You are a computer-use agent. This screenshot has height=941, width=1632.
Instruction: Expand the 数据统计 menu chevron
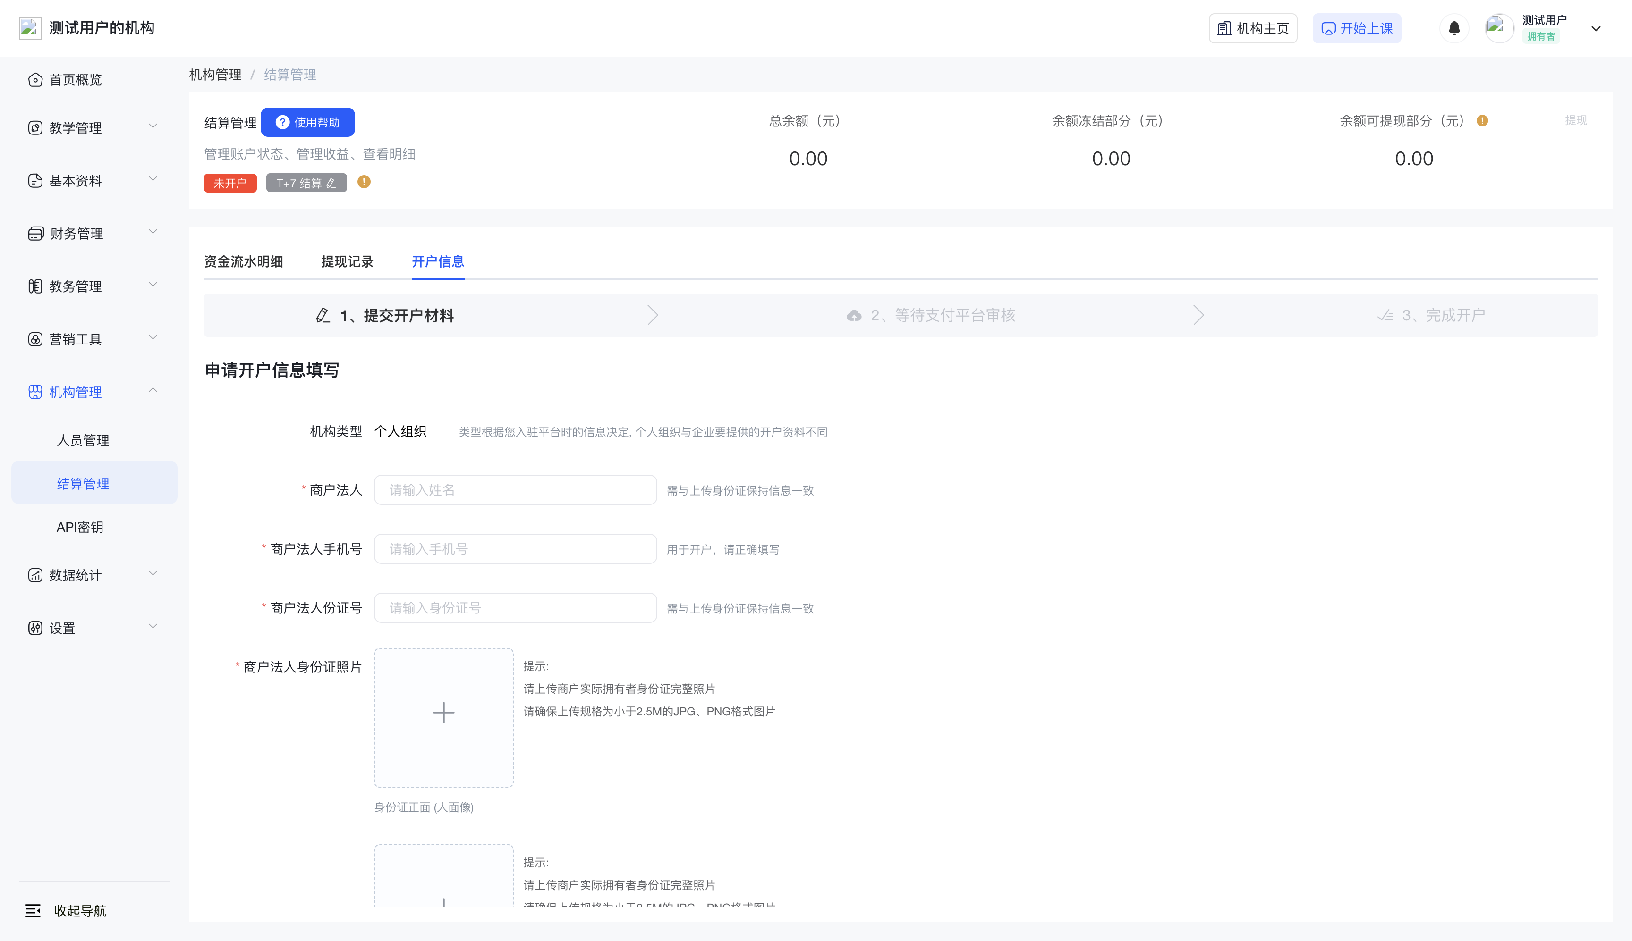(153, 574)
